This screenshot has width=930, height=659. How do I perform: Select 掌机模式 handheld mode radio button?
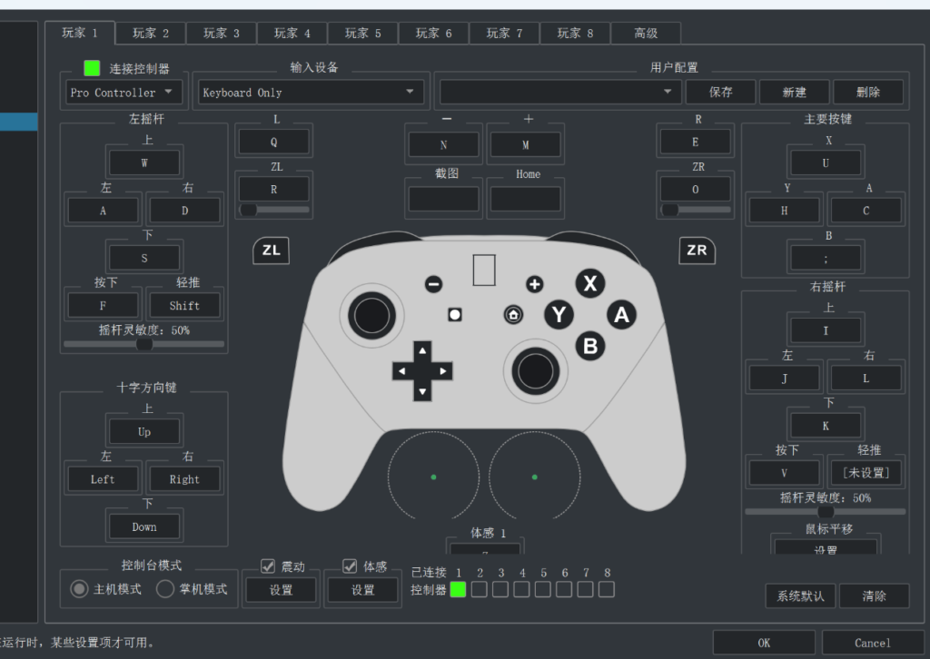click(165, 589)
